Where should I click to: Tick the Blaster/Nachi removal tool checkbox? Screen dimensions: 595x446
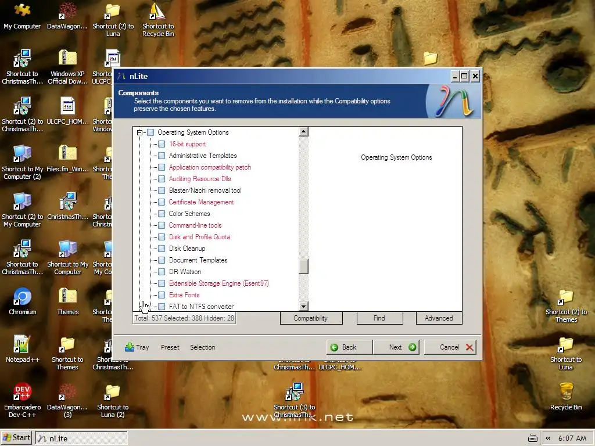162,190
